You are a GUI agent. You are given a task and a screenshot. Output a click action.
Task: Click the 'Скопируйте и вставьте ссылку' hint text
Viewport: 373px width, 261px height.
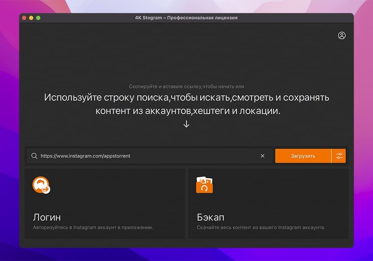pos(186,87)
